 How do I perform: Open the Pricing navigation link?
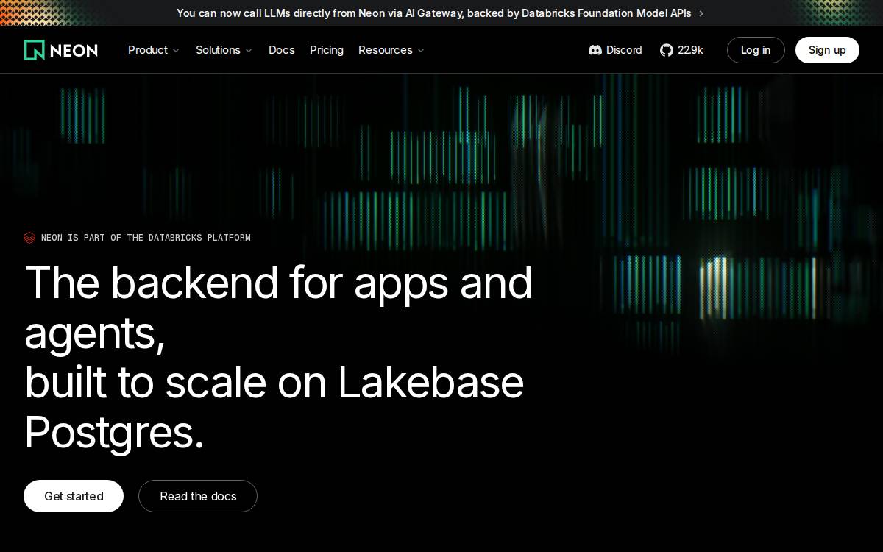pyautogui.click(x=327, y=50)
